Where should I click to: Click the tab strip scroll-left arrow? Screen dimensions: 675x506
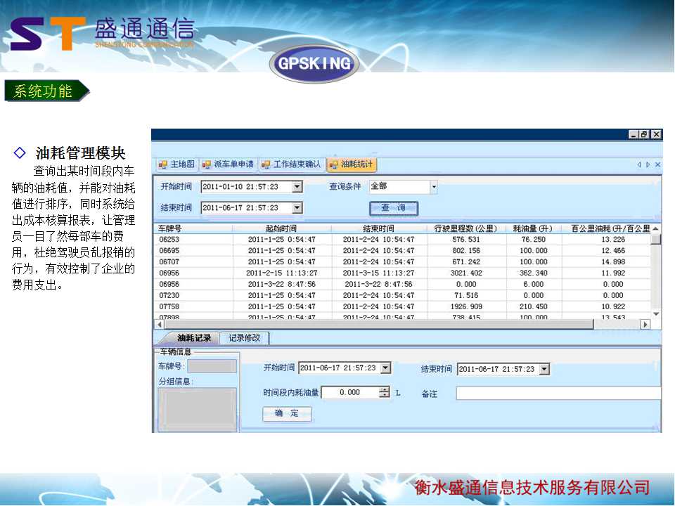pos(639,164)
